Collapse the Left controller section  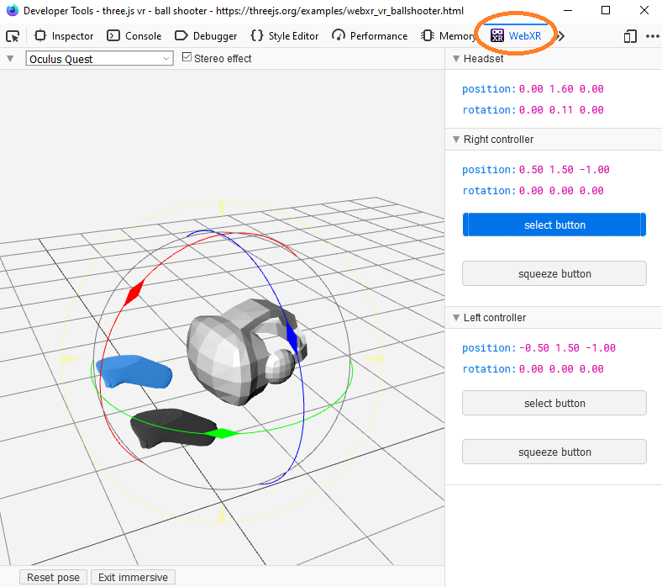pyautogui.click(x=456, y=318)
